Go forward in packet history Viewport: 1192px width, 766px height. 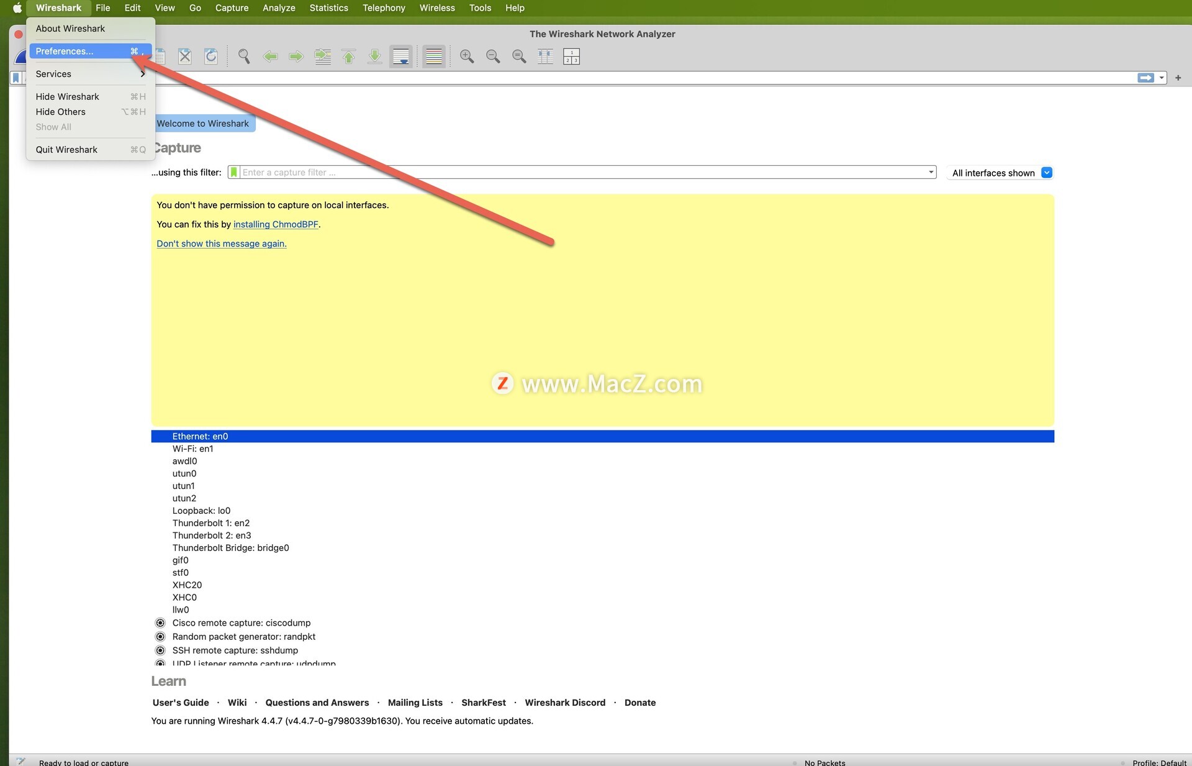pyautogui.click(x=296, y=57)
